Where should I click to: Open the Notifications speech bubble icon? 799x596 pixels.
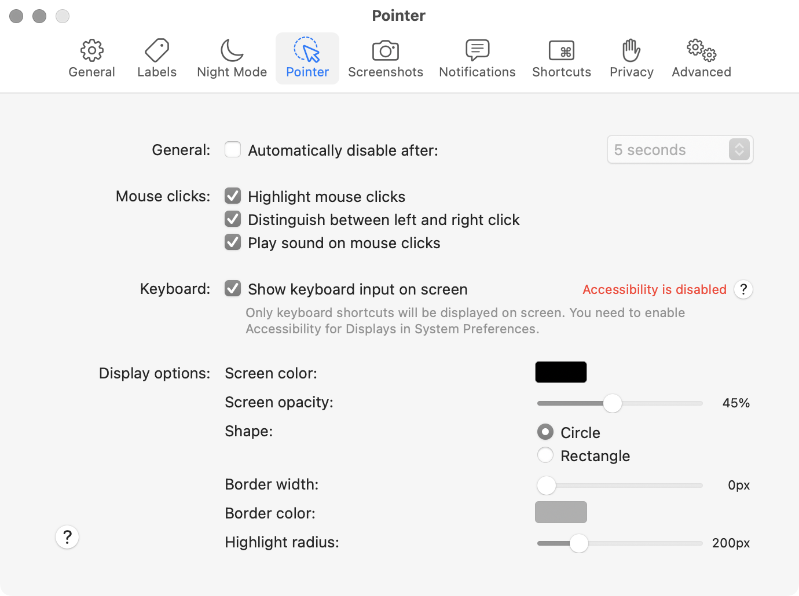click(x=477, y=58)
